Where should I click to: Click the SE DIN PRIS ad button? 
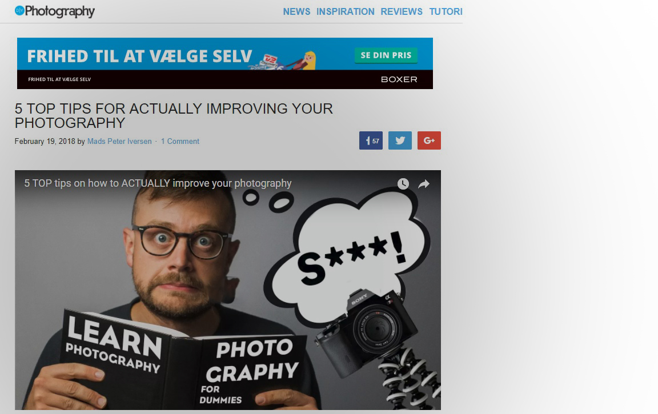point(386,55)
